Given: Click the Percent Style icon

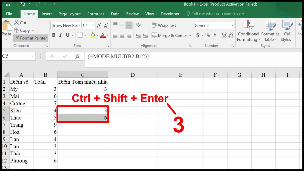Looking at the screenshot, I should (x=208, y=35).
